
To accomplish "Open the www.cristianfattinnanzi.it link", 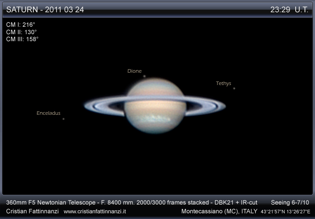I will click(x=95, y=212).
